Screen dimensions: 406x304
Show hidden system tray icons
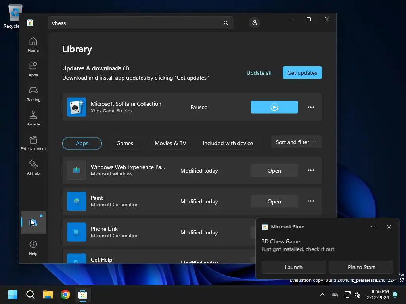pos(322,294)
